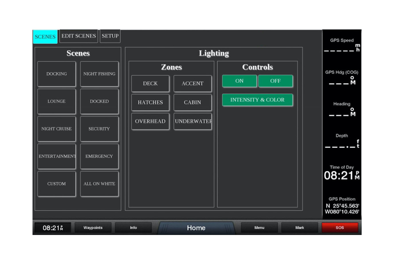Select the CABIN lighting zone

point(192,102)
